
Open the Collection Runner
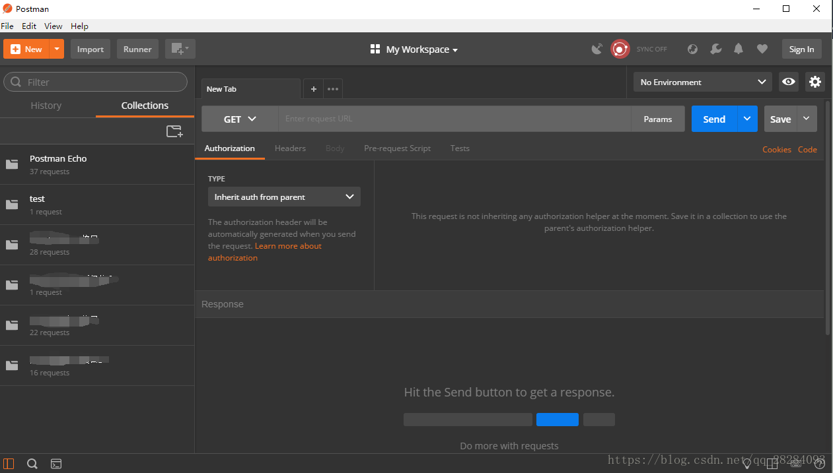point(137,49)
